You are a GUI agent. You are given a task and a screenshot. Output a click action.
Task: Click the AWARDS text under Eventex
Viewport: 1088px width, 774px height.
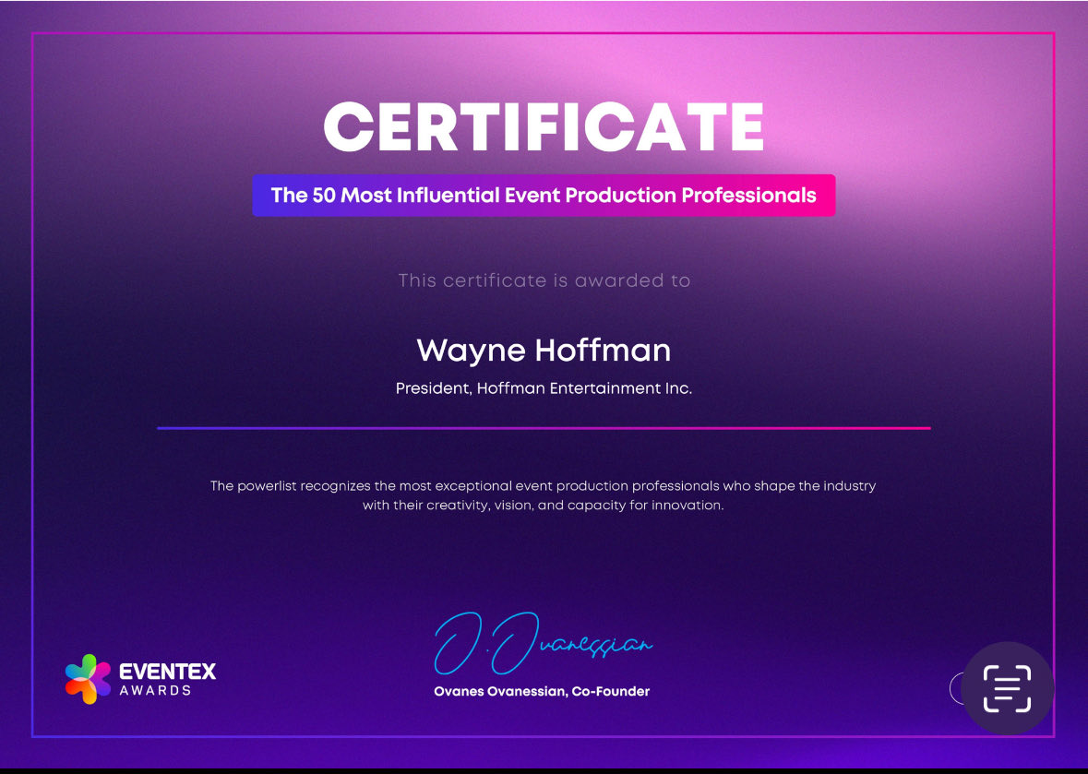pos(155,691)
